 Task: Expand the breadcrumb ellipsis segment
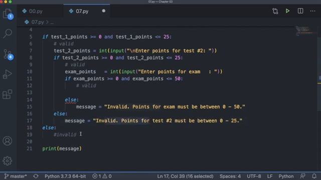tap(52, 22)
